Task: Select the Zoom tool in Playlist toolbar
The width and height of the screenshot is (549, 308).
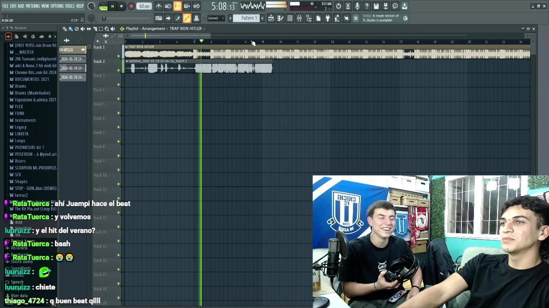Action: (107, 29)
